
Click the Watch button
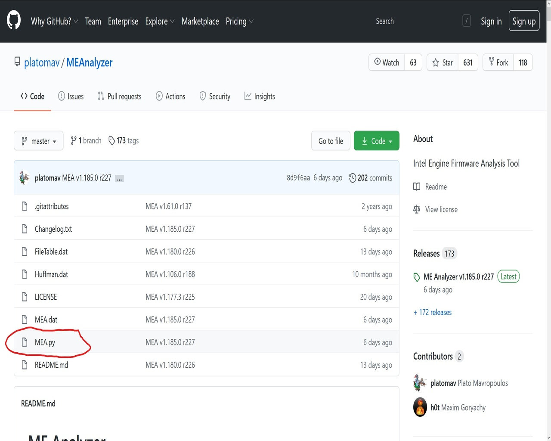tap(387, 62)
